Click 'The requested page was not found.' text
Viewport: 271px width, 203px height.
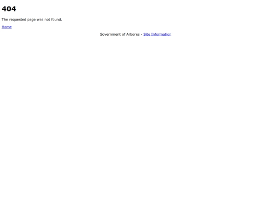pyautogui.click(x=32, y=20)
